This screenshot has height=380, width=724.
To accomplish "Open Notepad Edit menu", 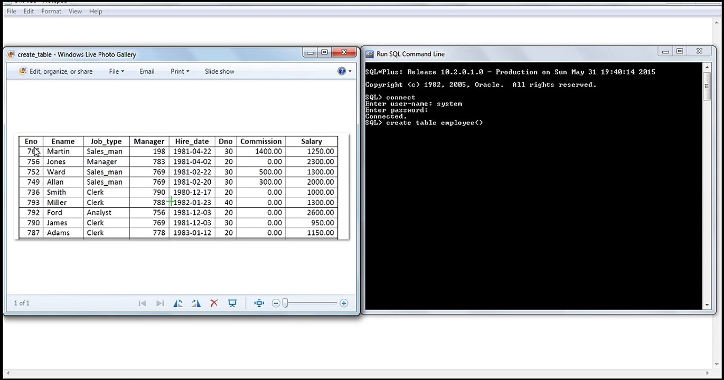I will (29, 11).
